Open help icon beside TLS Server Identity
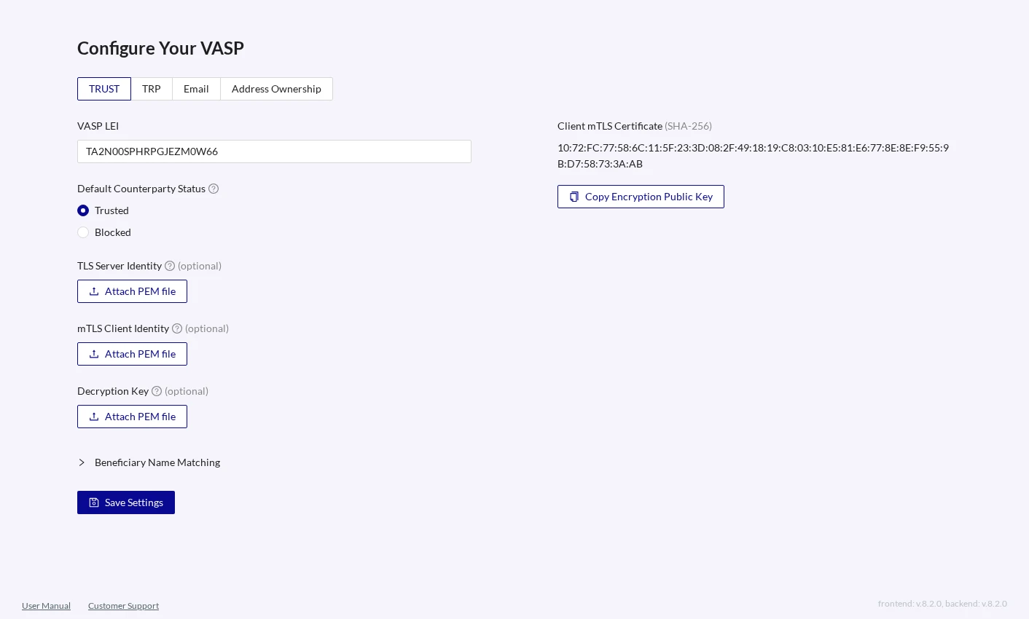 click(x=170, y=266)
